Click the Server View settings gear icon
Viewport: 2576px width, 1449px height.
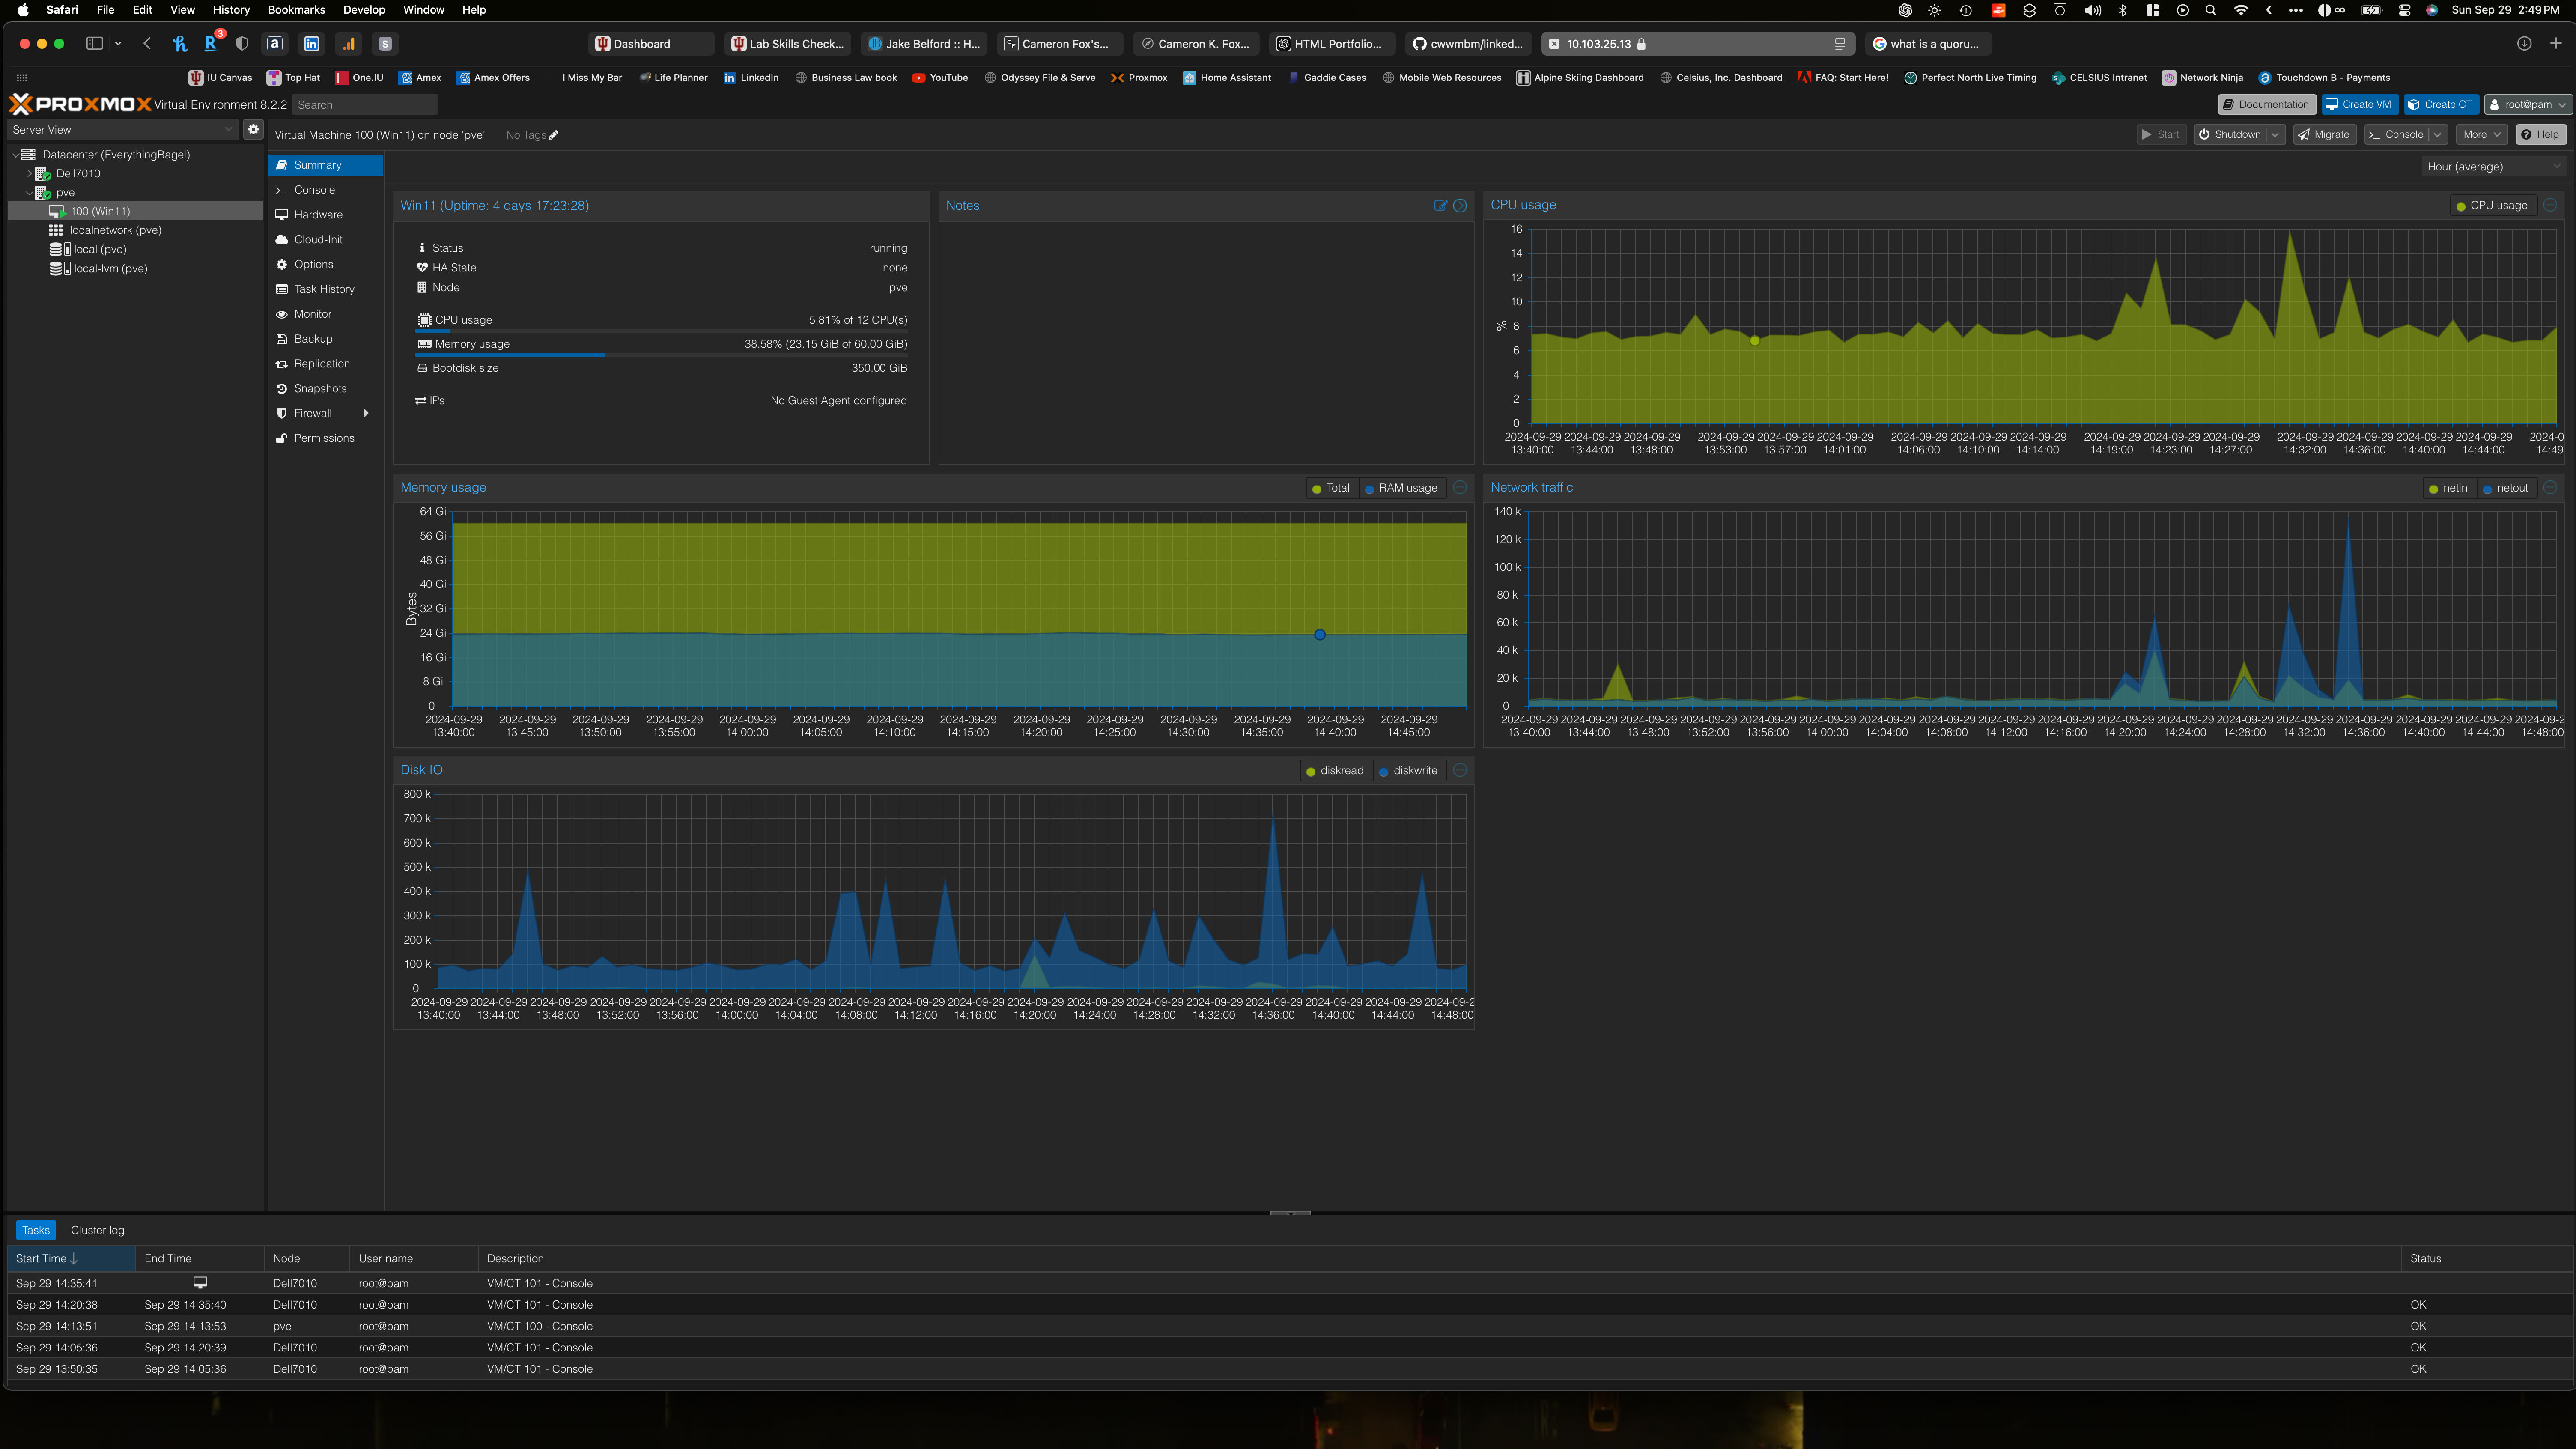coord(253,129)
